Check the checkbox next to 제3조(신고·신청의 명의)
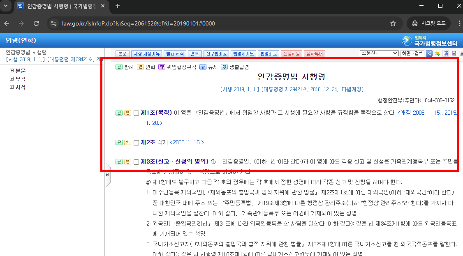This screenshot has width=463, height=256. (136, 162)
